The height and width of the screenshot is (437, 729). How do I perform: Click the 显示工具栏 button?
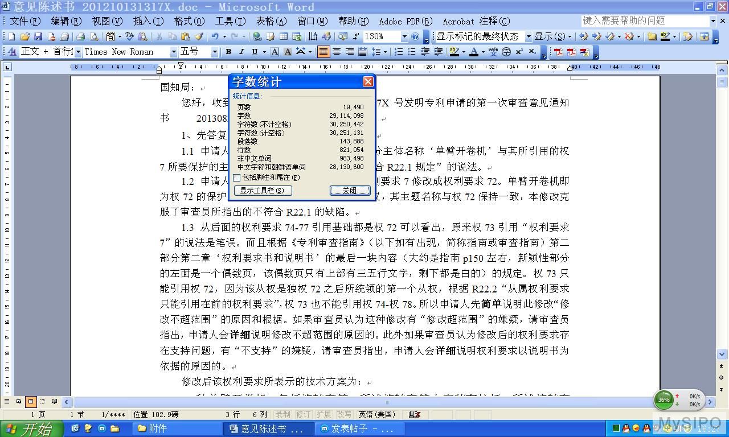point(263,190)
